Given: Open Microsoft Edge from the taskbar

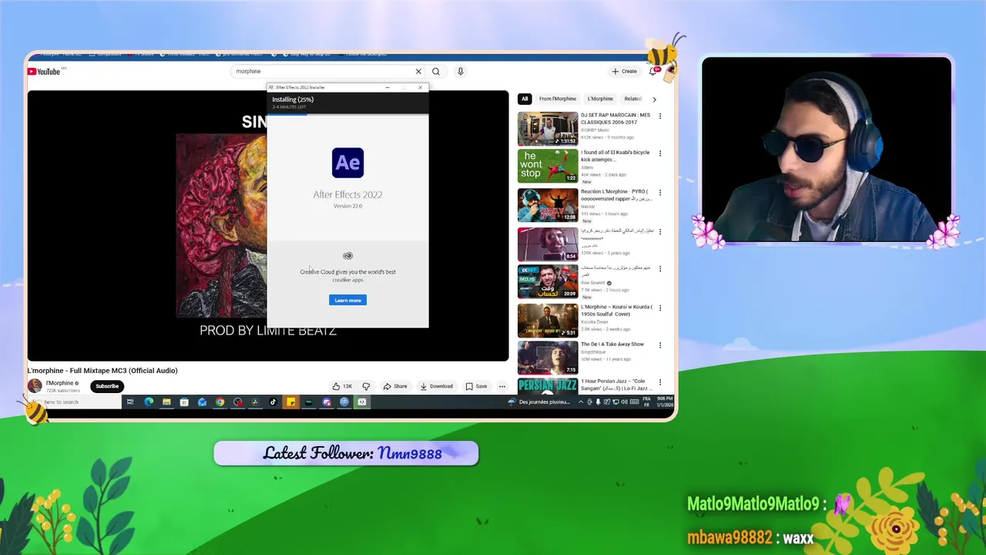Looking at the screenshot, I should pos(149,402).
